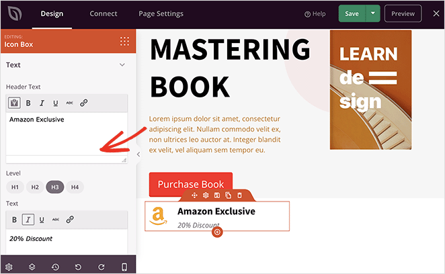Viewport: 445px width, 274px height.
Task: Click the Purchase Book button
Action: [190, 184]
